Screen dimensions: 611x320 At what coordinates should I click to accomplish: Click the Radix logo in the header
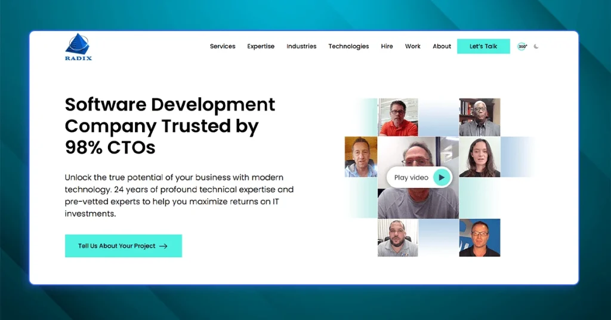[78, 47]
